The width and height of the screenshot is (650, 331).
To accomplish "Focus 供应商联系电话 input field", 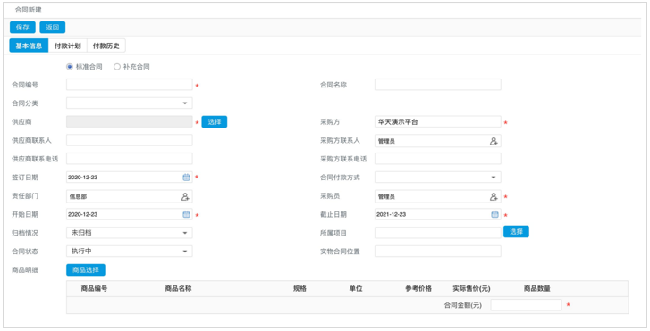I will [130, 159].
